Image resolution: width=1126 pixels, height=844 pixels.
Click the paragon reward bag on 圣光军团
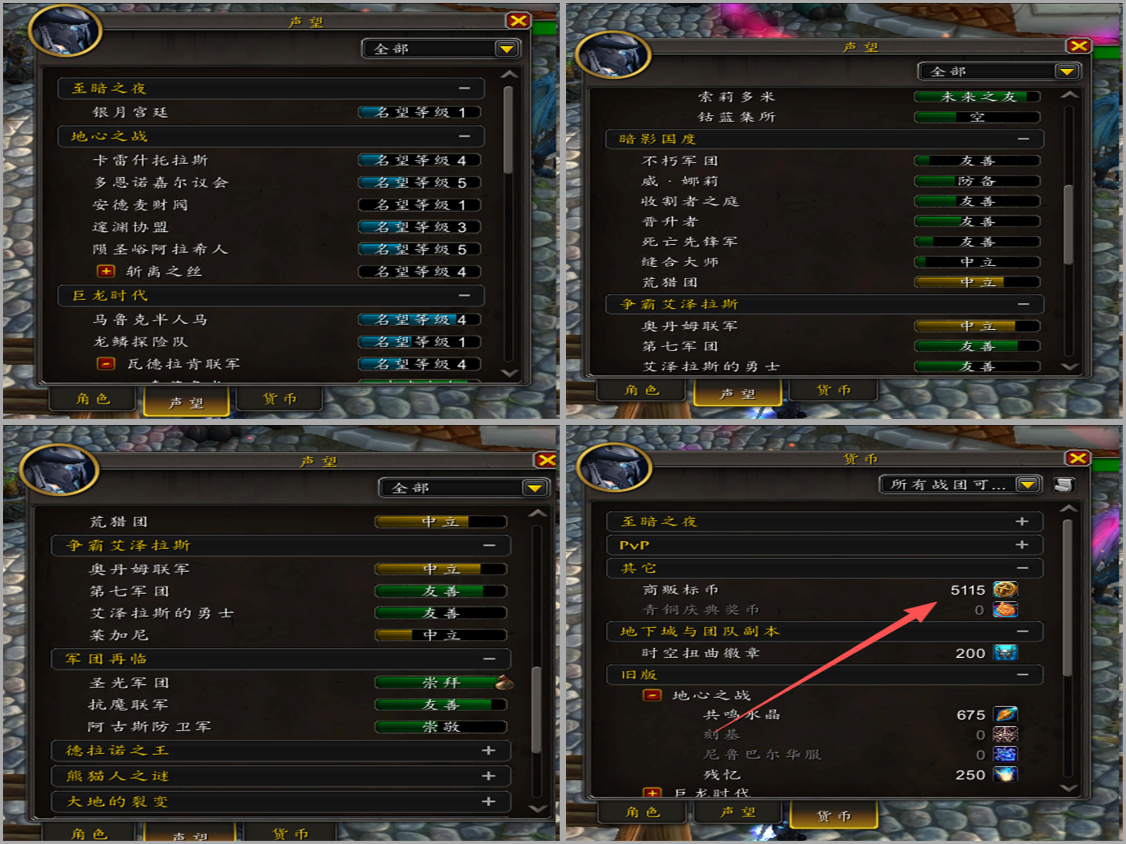pyautogui.click(x=504, y=683)
